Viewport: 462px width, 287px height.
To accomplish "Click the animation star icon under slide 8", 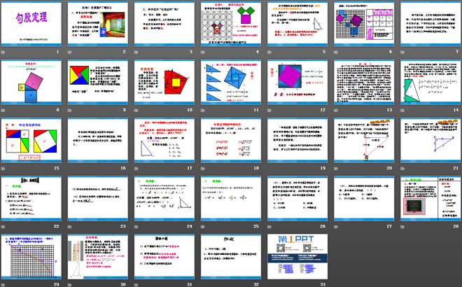I will pos(3,110).
